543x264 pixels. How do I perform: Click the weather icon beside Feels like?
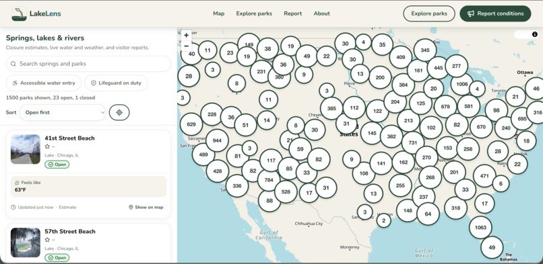(17, 182)
